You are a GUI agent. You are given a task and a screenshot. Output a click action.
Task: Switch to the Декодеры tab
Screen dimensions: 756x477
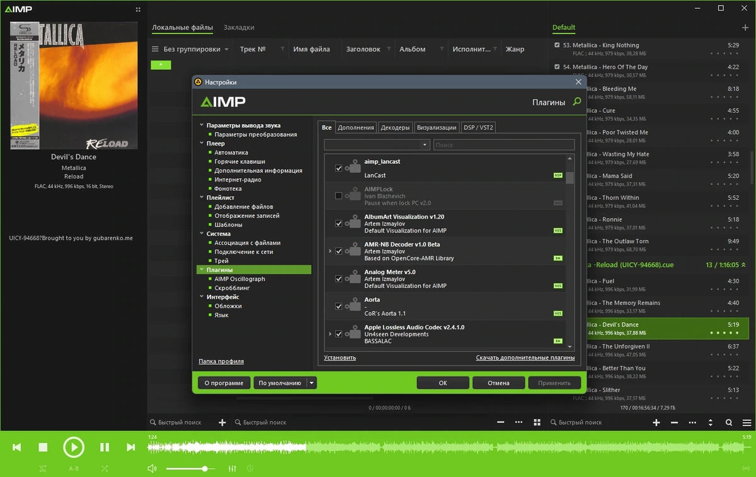395,127
